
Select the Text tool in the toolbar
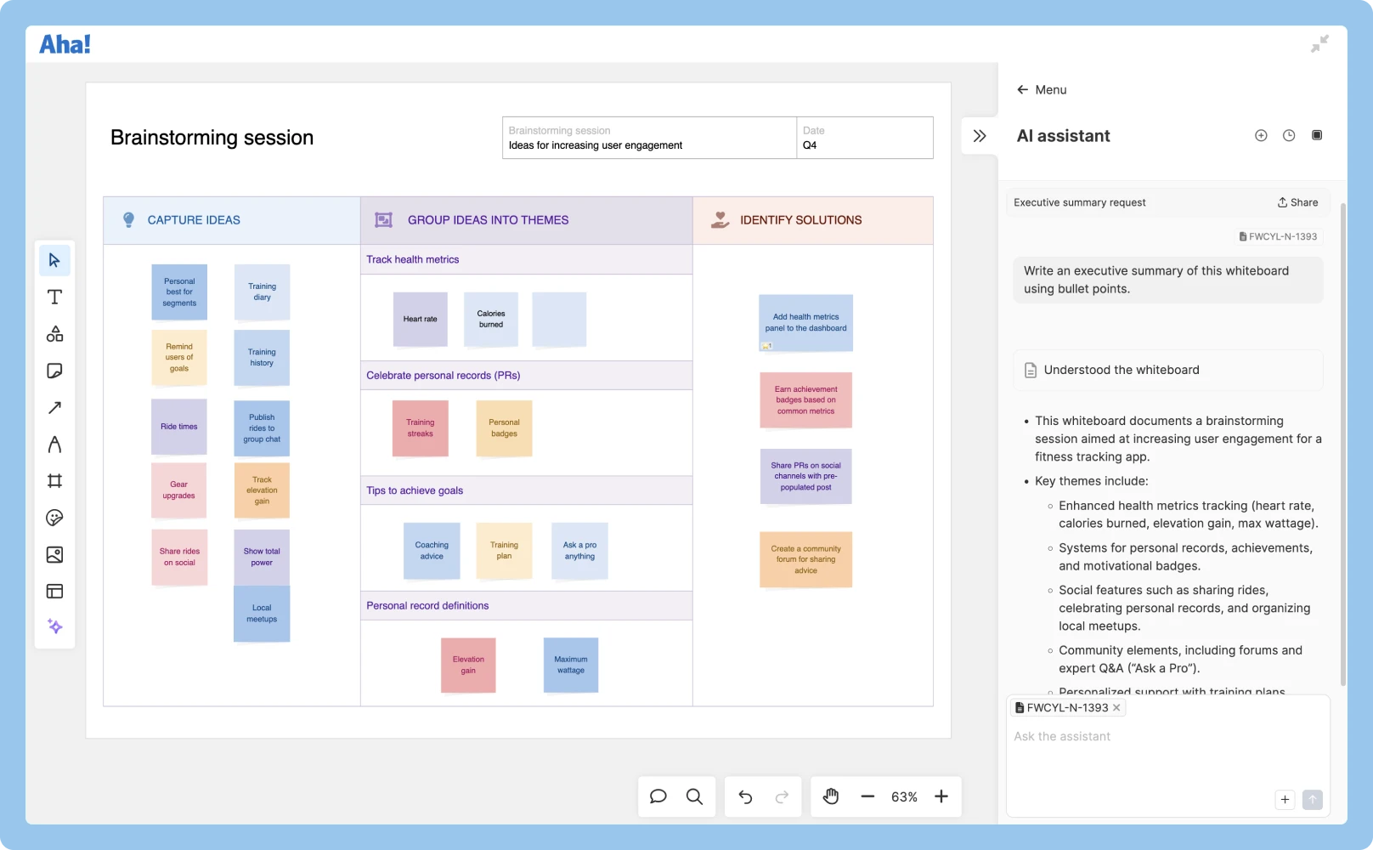[54, 297]
